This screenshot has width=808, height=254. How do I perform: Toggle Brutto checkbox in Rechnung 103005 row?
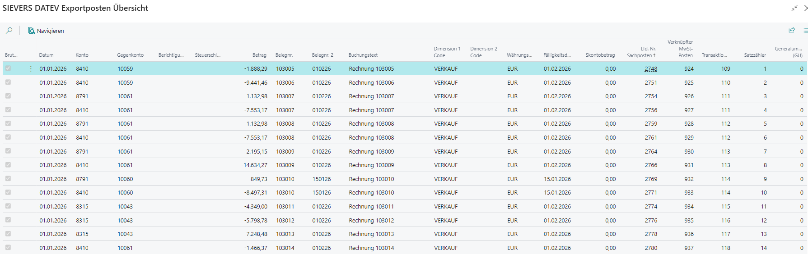point(8,68)
